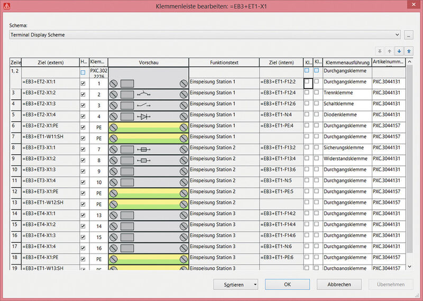The width and height of the screenshot is (423, 301).
Task: Click the Abbrechen button
Action: click(x=339, y=284)
